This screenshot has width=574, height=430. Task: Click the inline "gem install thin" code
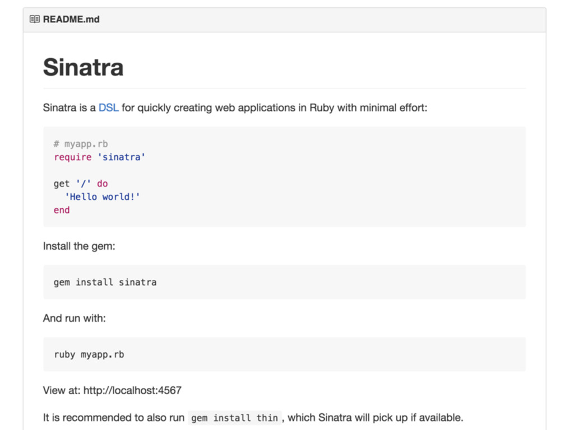(235, 418)
